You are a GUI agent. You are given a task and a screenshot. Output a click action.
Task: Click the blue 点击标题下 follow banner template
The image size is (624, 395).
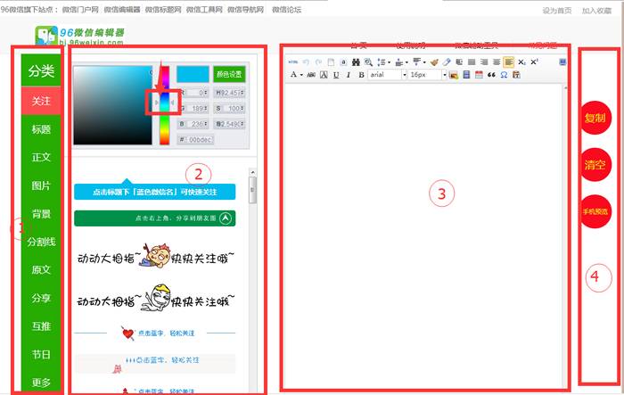coord(155,192)
